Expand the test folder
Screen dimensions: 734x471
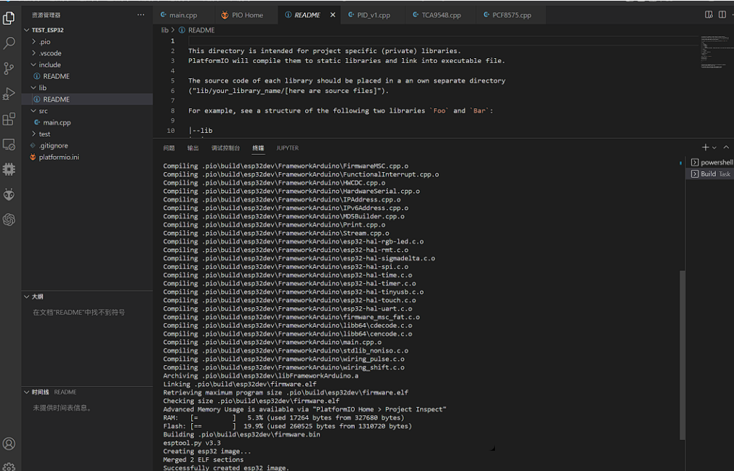pos(44,134)
